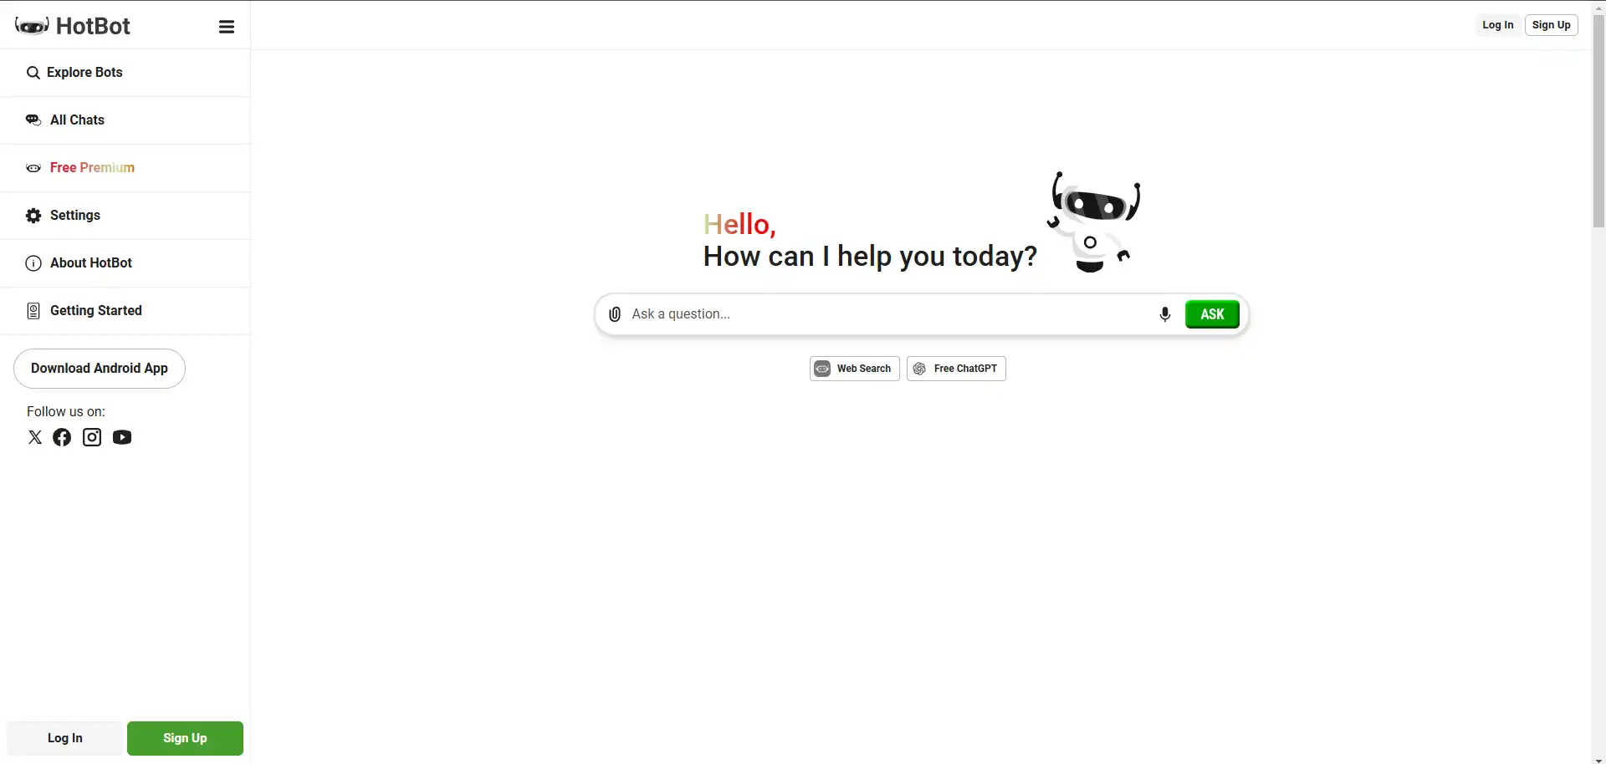Open the navigation hamburger menu icon
This screenshot has width=1606, height=764.
pyautogui.click(x=226, y=26)
